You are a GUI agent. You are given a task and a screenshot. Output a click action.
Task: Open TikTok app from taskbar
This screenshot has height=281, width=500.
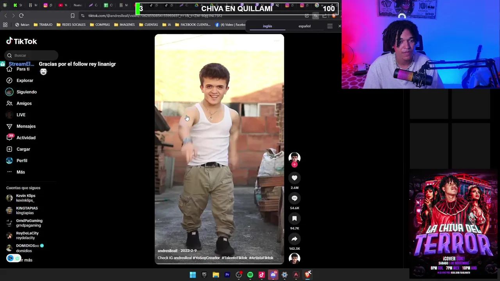(262, 275)
